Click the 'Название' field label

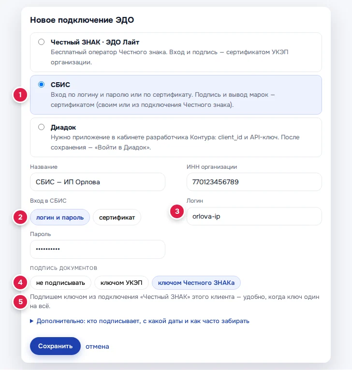click(44, 167)
